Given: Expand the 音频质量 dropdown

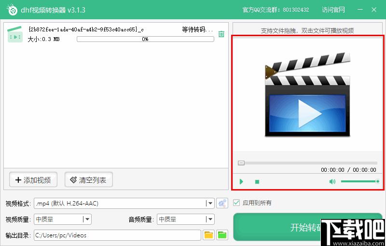Looking at the screenshot, I should tap(210, 219).
